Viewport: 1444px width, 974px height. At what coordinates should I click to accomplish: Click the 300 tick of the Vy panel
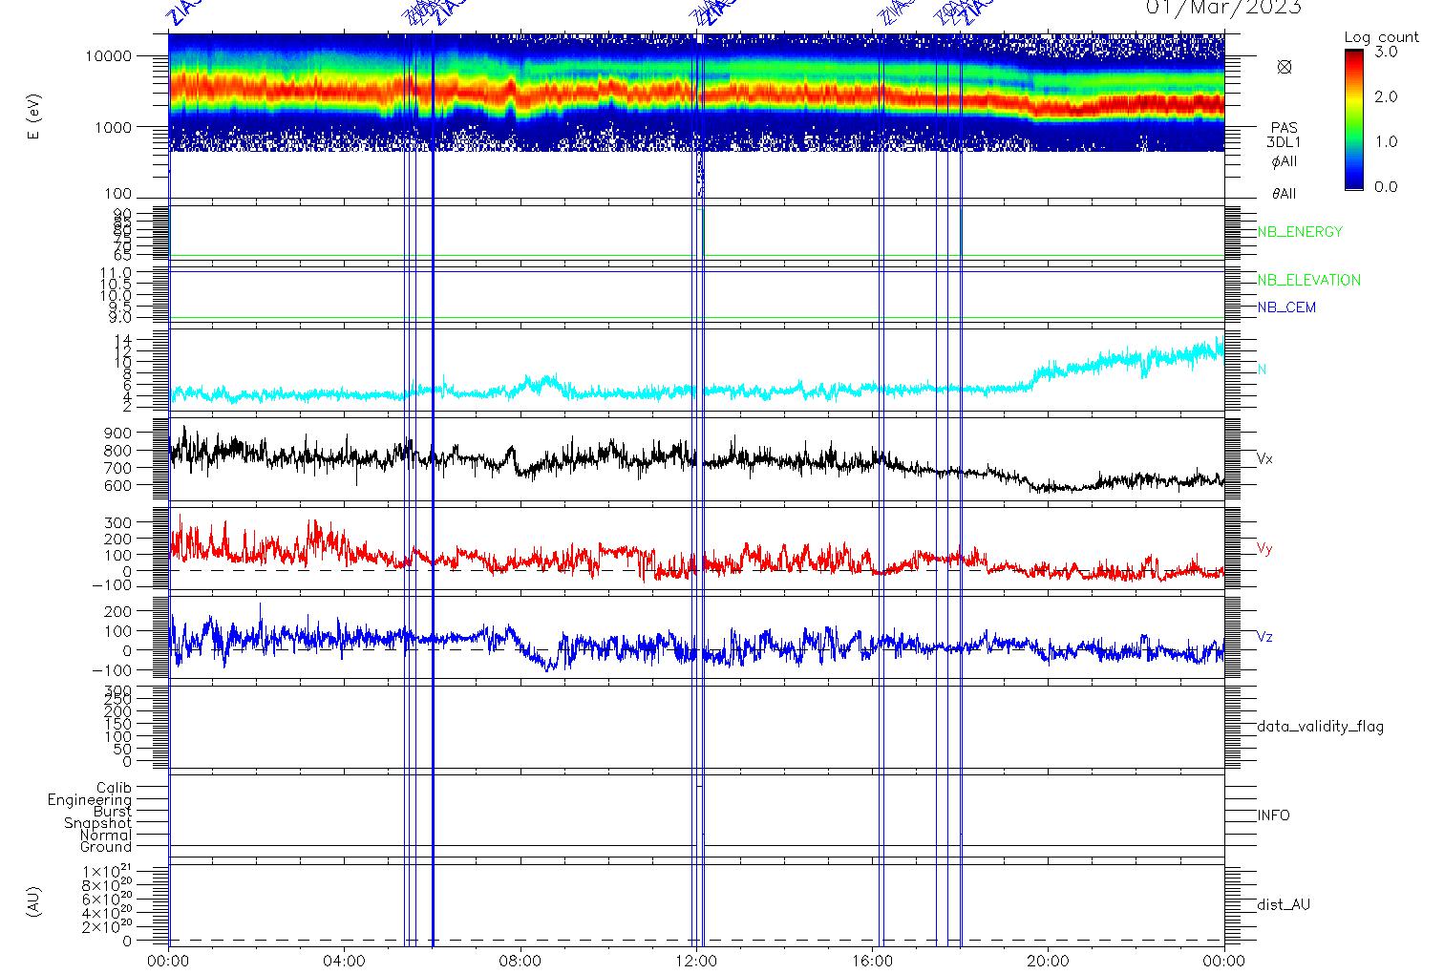[119, 522]
